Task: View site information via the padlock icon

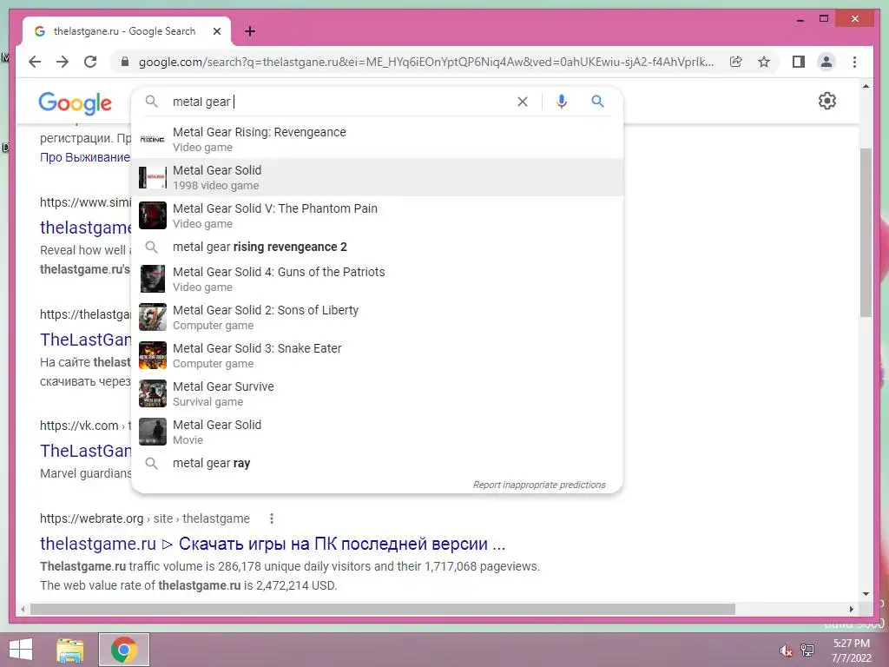Action: coord(125,62)
